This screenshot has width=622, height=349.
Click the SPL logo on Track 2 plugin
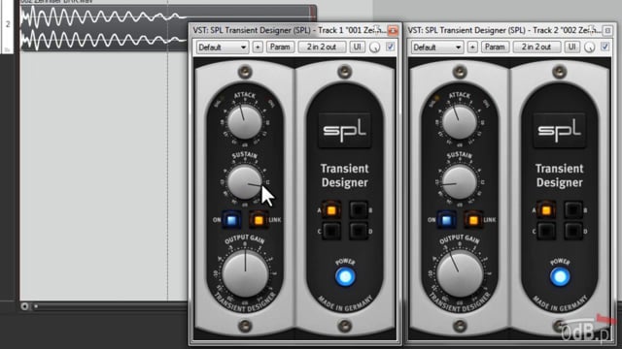point(560,130)
